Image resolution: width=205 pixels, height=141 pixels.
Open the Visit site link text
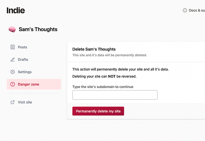pos(25,102)
